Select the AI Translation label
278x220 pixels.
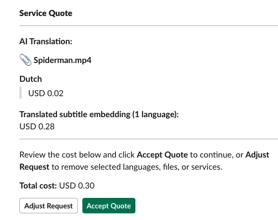point(46,41)
